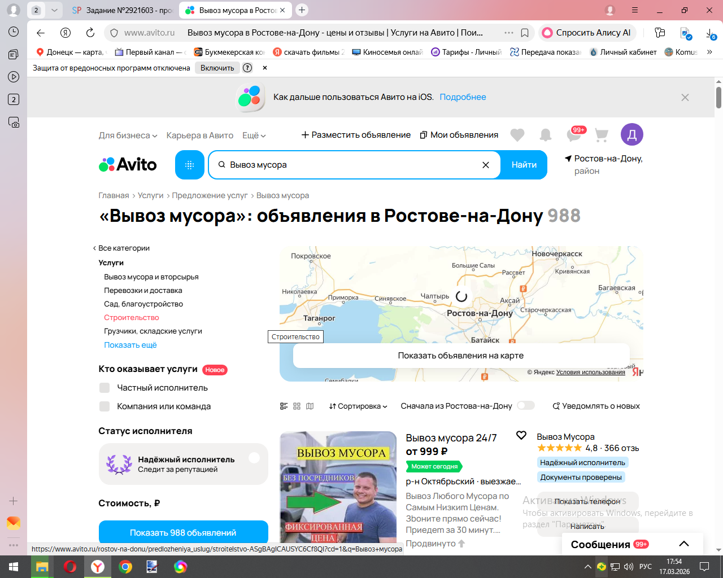This screenshot has width=723, height=578.
Task: Click the 'Найти' search button
Action: coord(524,165)
